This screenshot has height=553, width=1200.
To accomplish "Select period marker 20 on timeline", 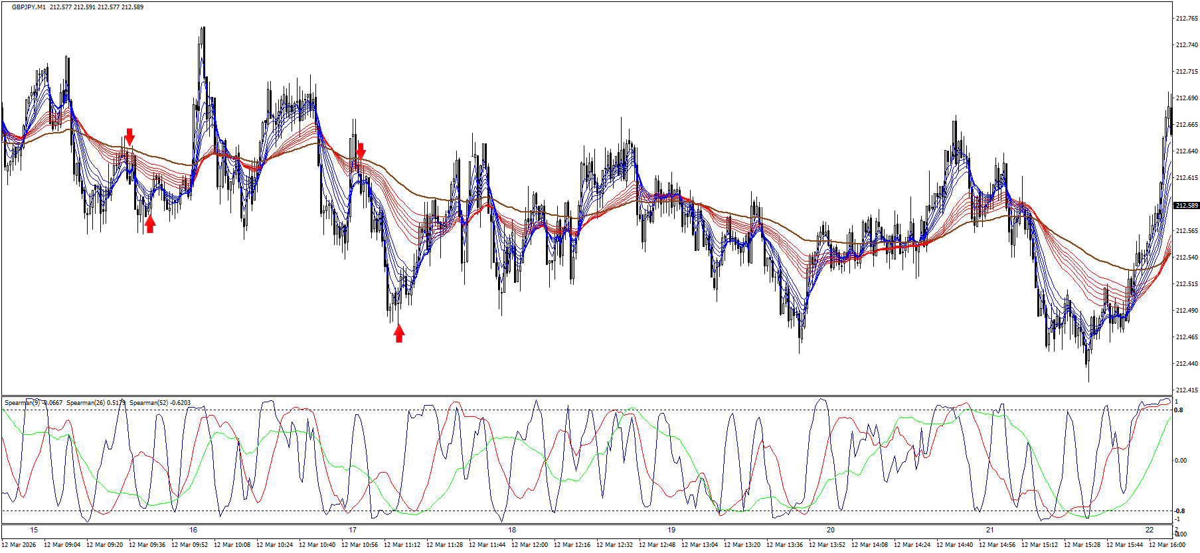I will (831, 530).
